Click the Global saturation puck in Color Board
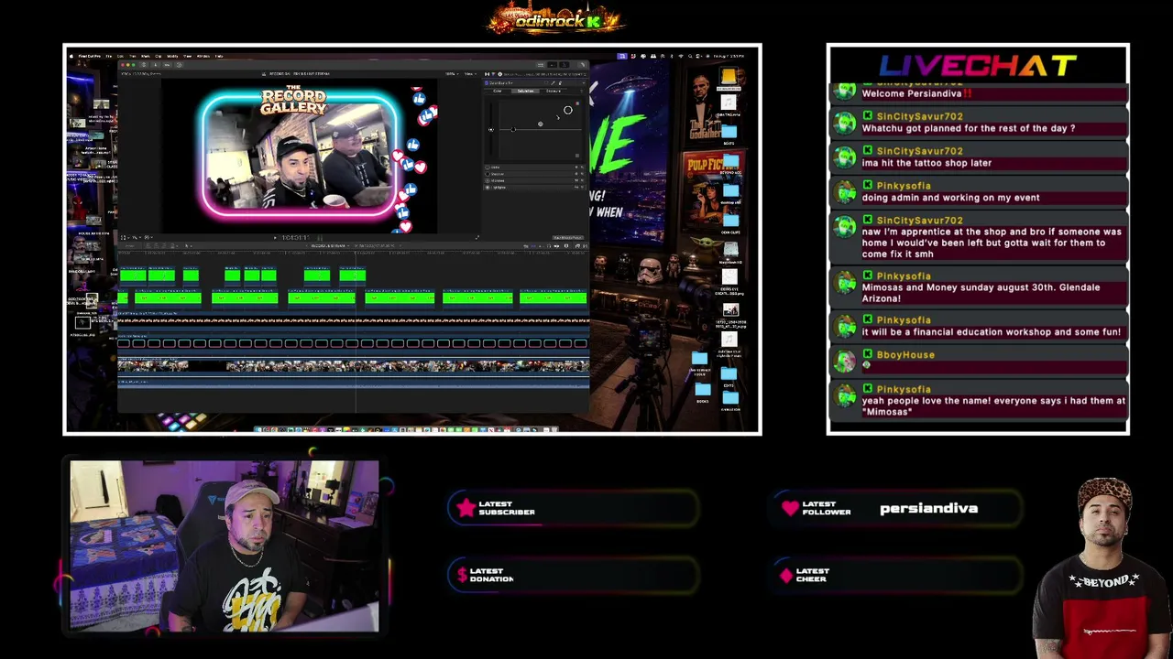This screenshot has height=659, width=1173. [491, 129]
